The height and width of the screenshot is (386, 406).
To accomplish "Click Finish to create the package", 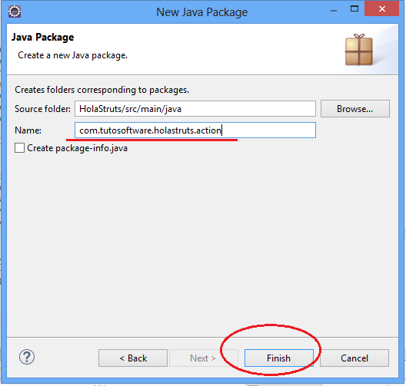I will pos(279,358).
